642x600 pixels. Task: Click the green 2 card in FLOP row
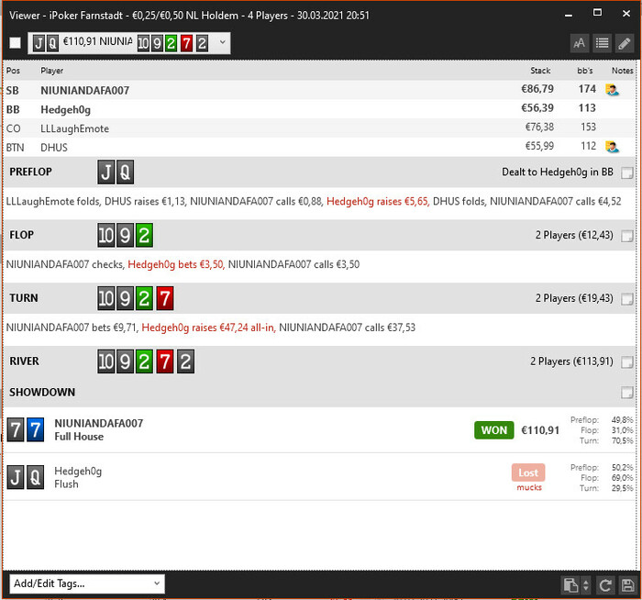(x=144, y=235)
